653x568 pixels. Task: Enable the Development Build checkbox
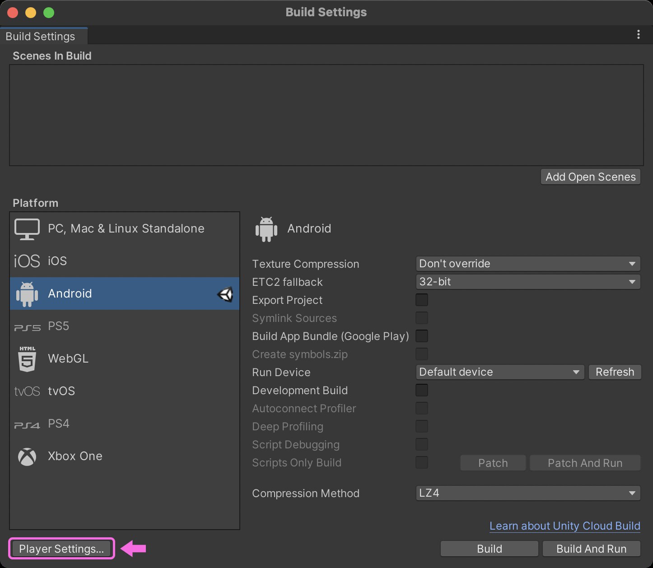tap(422, 390)
